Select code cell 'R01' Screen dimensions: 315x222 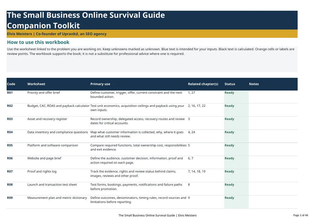(x=10, y=93)
